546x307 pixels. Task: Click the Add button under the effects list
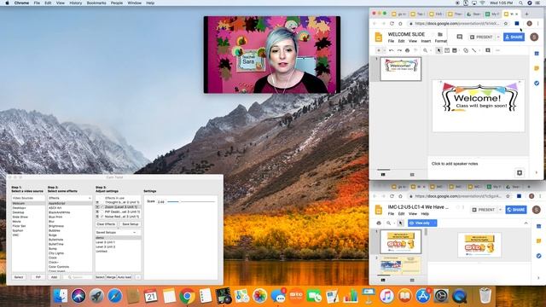(54, 277)
